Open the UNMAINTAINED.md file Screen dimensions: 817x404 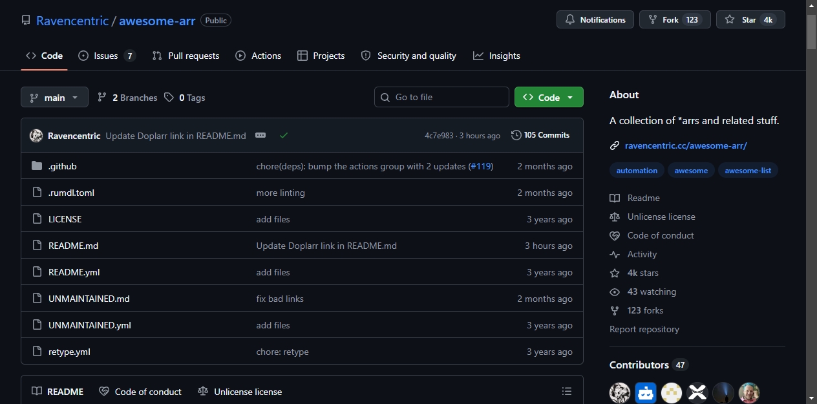click(x=89, y=299)
